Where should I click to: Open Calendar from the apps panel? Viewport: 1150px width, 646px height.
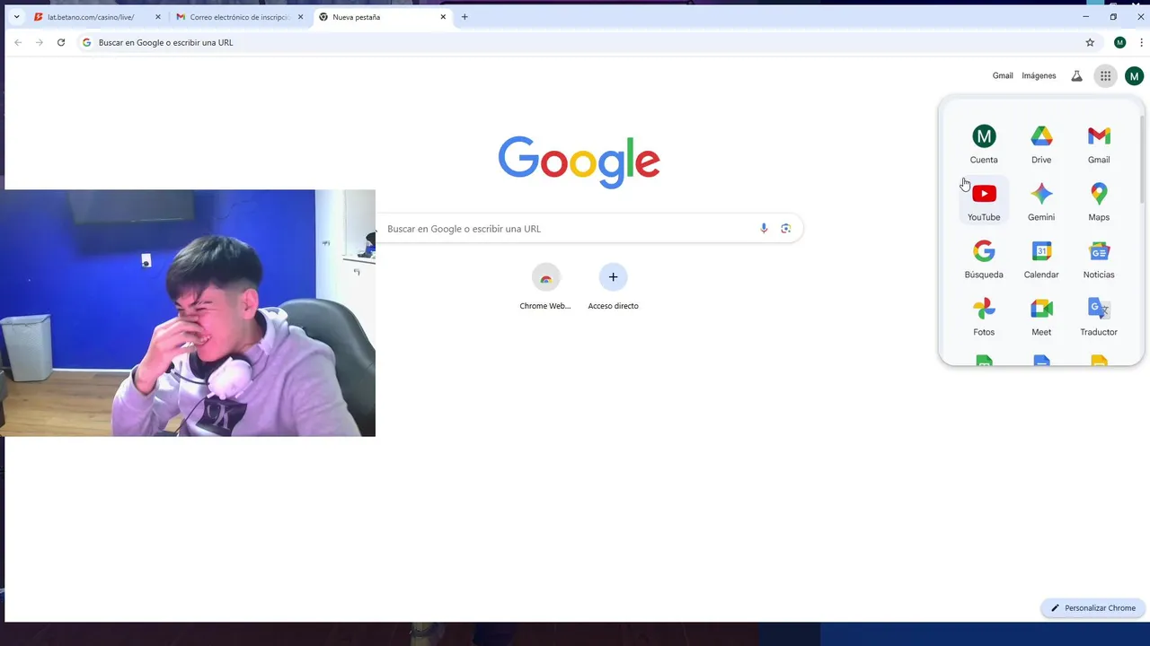point(1041,258)
